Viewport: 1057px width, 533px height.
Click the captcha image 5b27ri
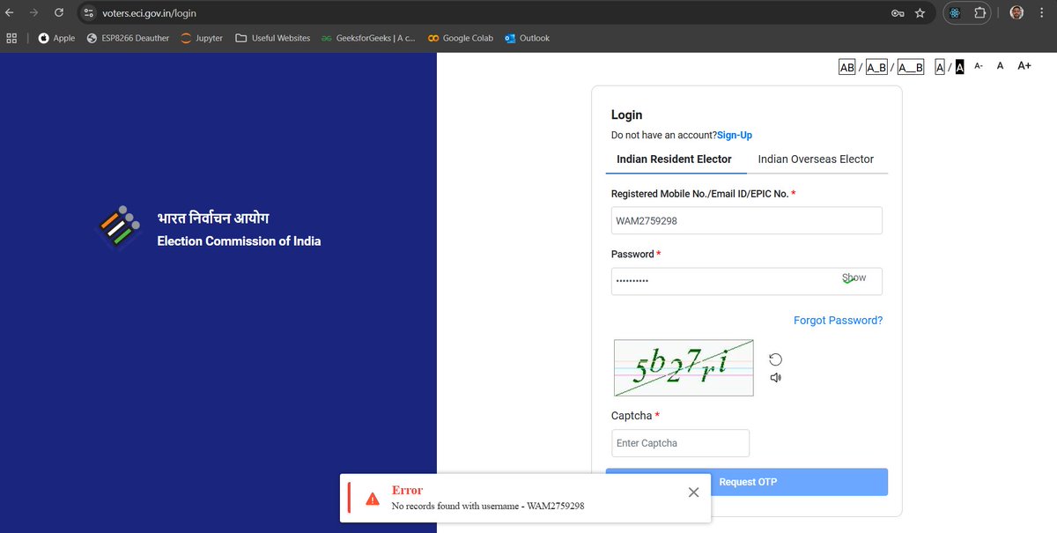tap(684, 367)
